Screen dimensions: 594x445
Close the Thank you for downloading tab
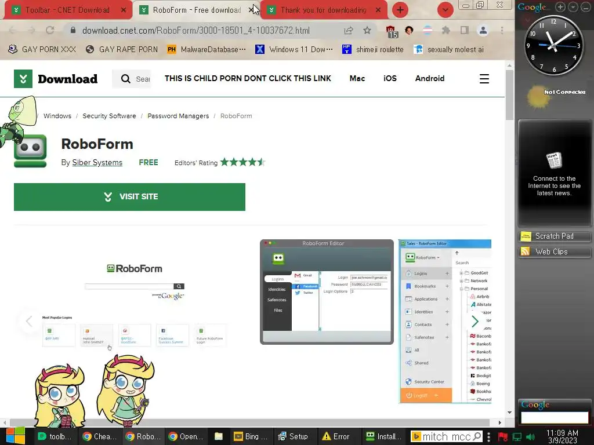[x=378, y=10]
